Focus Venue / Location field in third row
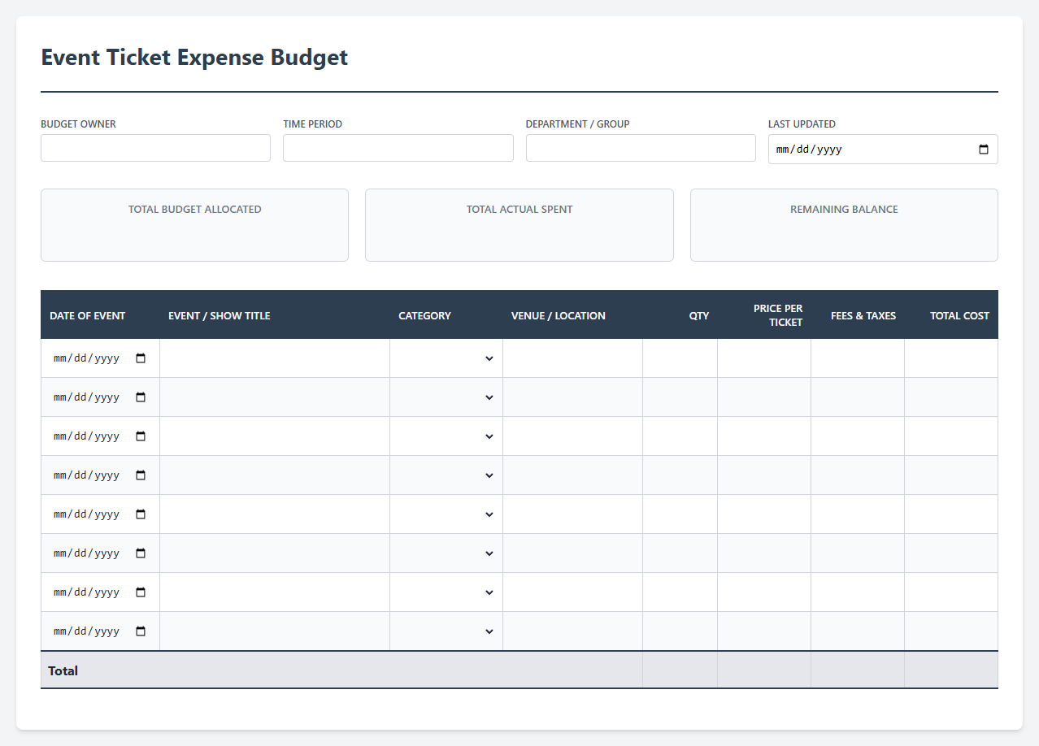Viewport: 1039px width, 746px height. pos(572,436)
